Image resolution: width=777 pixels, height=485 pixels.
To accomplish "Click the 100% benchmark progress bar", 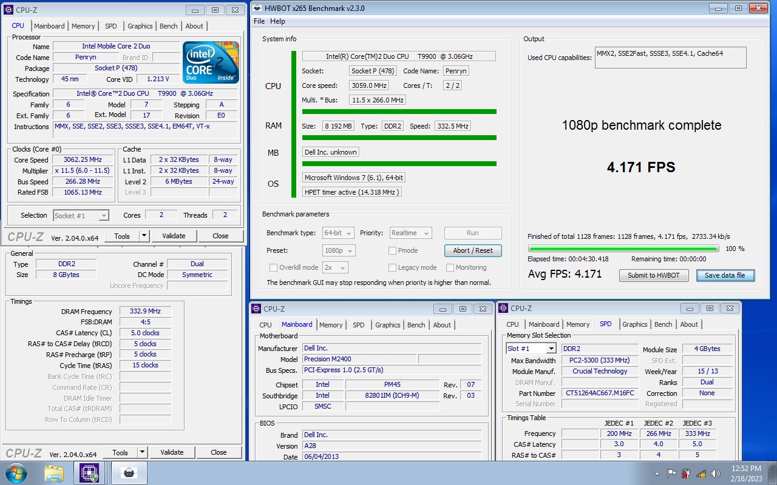I will 623,249.
